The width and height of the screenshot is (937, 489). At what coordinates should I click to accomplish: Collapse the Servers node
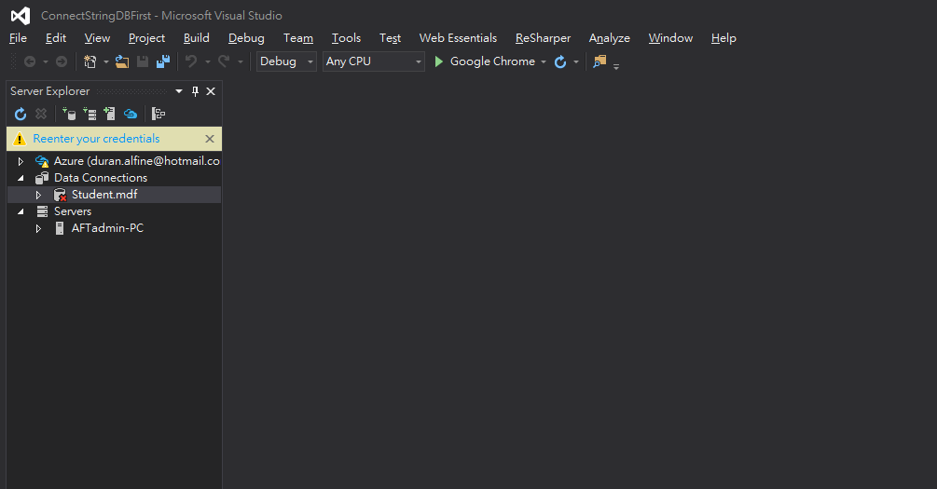(x=21, y=211)
